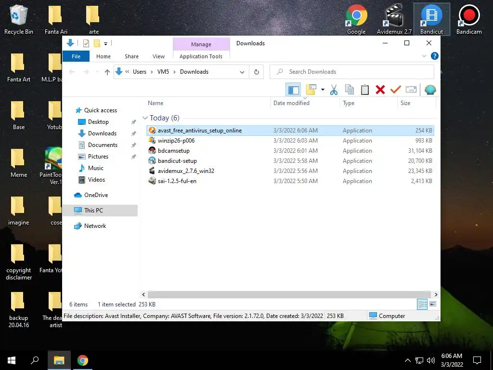
Task: Open Pictures in navigation pane
Action: [x=98, y=157]
